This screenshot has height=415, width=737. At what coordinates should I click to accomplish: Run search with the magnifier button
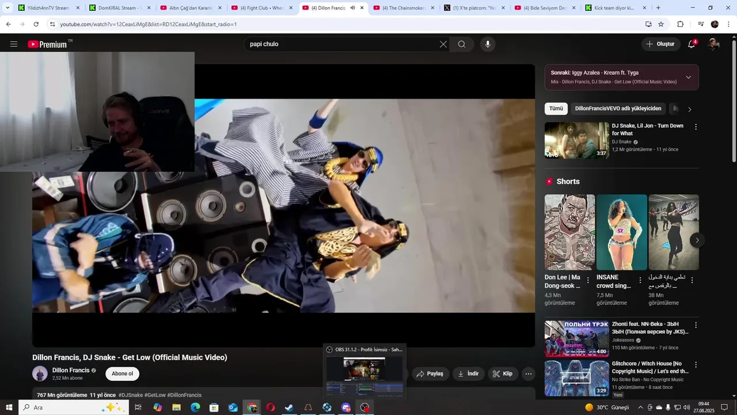pyautogui.click(x=462, y=44)
